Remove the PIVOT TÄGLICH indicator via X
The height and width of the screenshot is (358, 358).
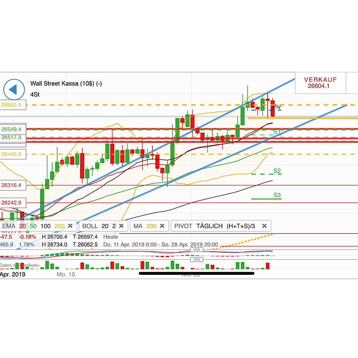click(264, 226)
